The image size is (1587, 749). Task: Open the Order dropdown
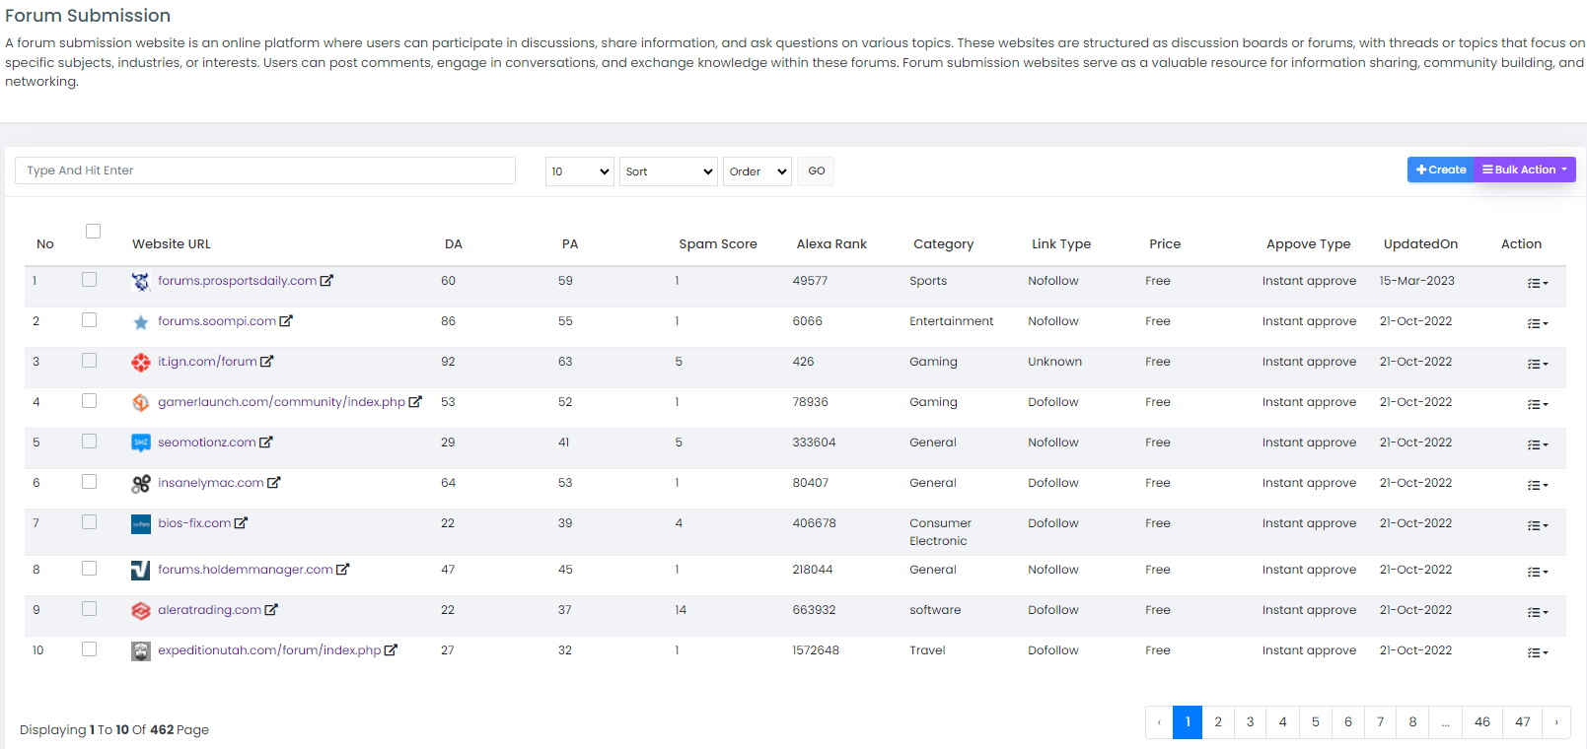tap(757, 171)
